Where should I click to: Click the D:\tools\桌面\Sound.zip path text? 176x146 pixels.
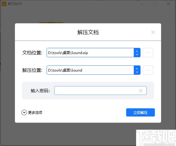coord(68,53)
